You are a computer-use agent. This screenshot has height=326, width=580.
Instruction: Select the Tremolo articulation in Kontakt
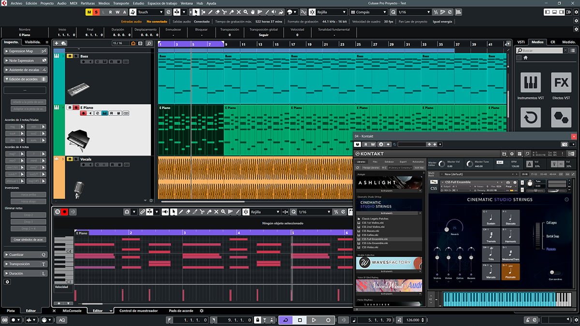click(491, 236)
